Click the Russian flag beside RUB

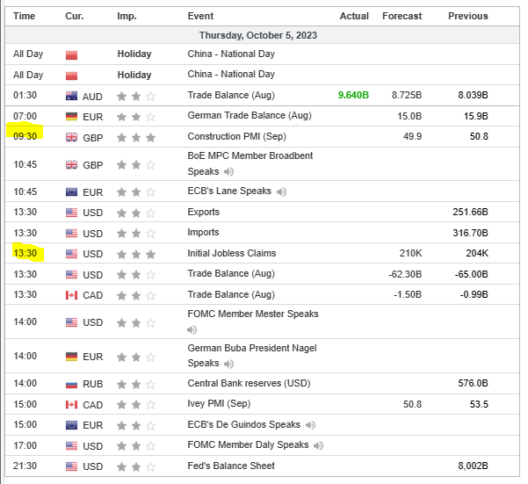click(71, 384)
